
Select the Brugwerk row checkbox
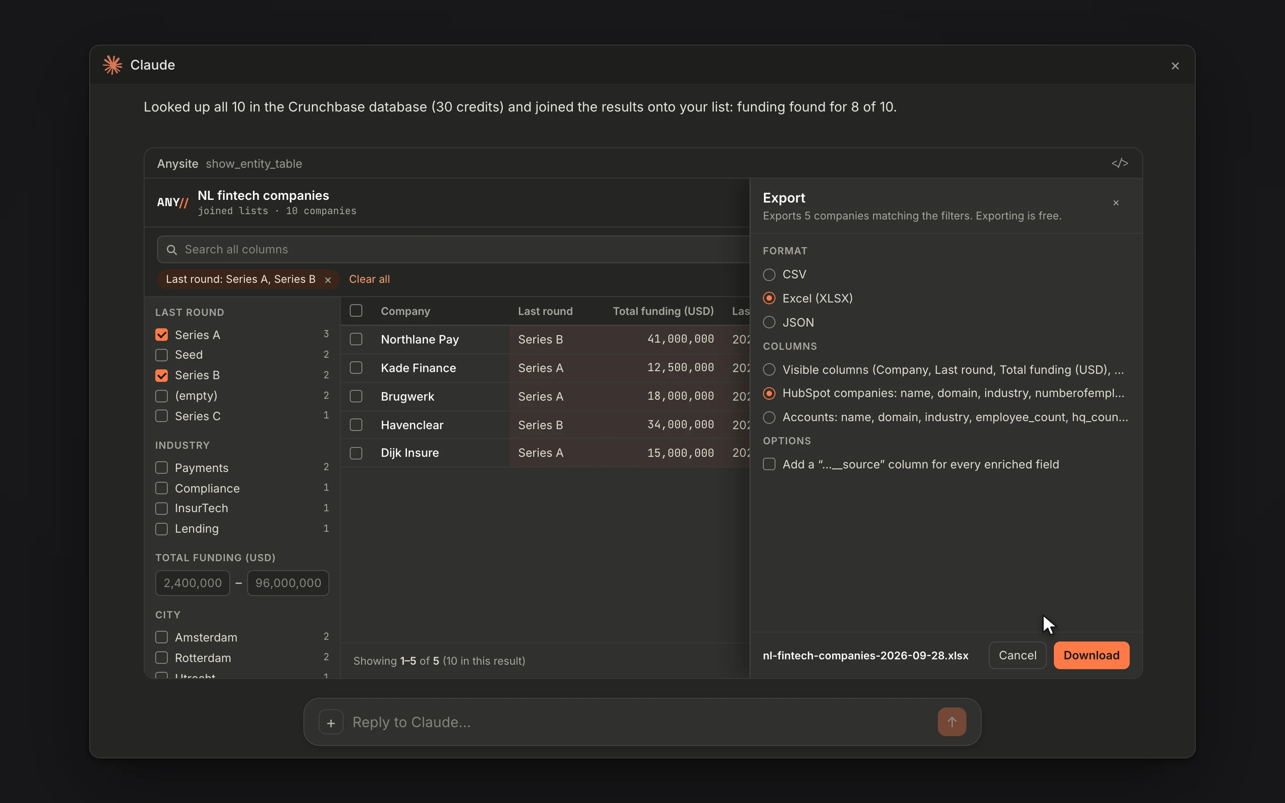(356, 397)
